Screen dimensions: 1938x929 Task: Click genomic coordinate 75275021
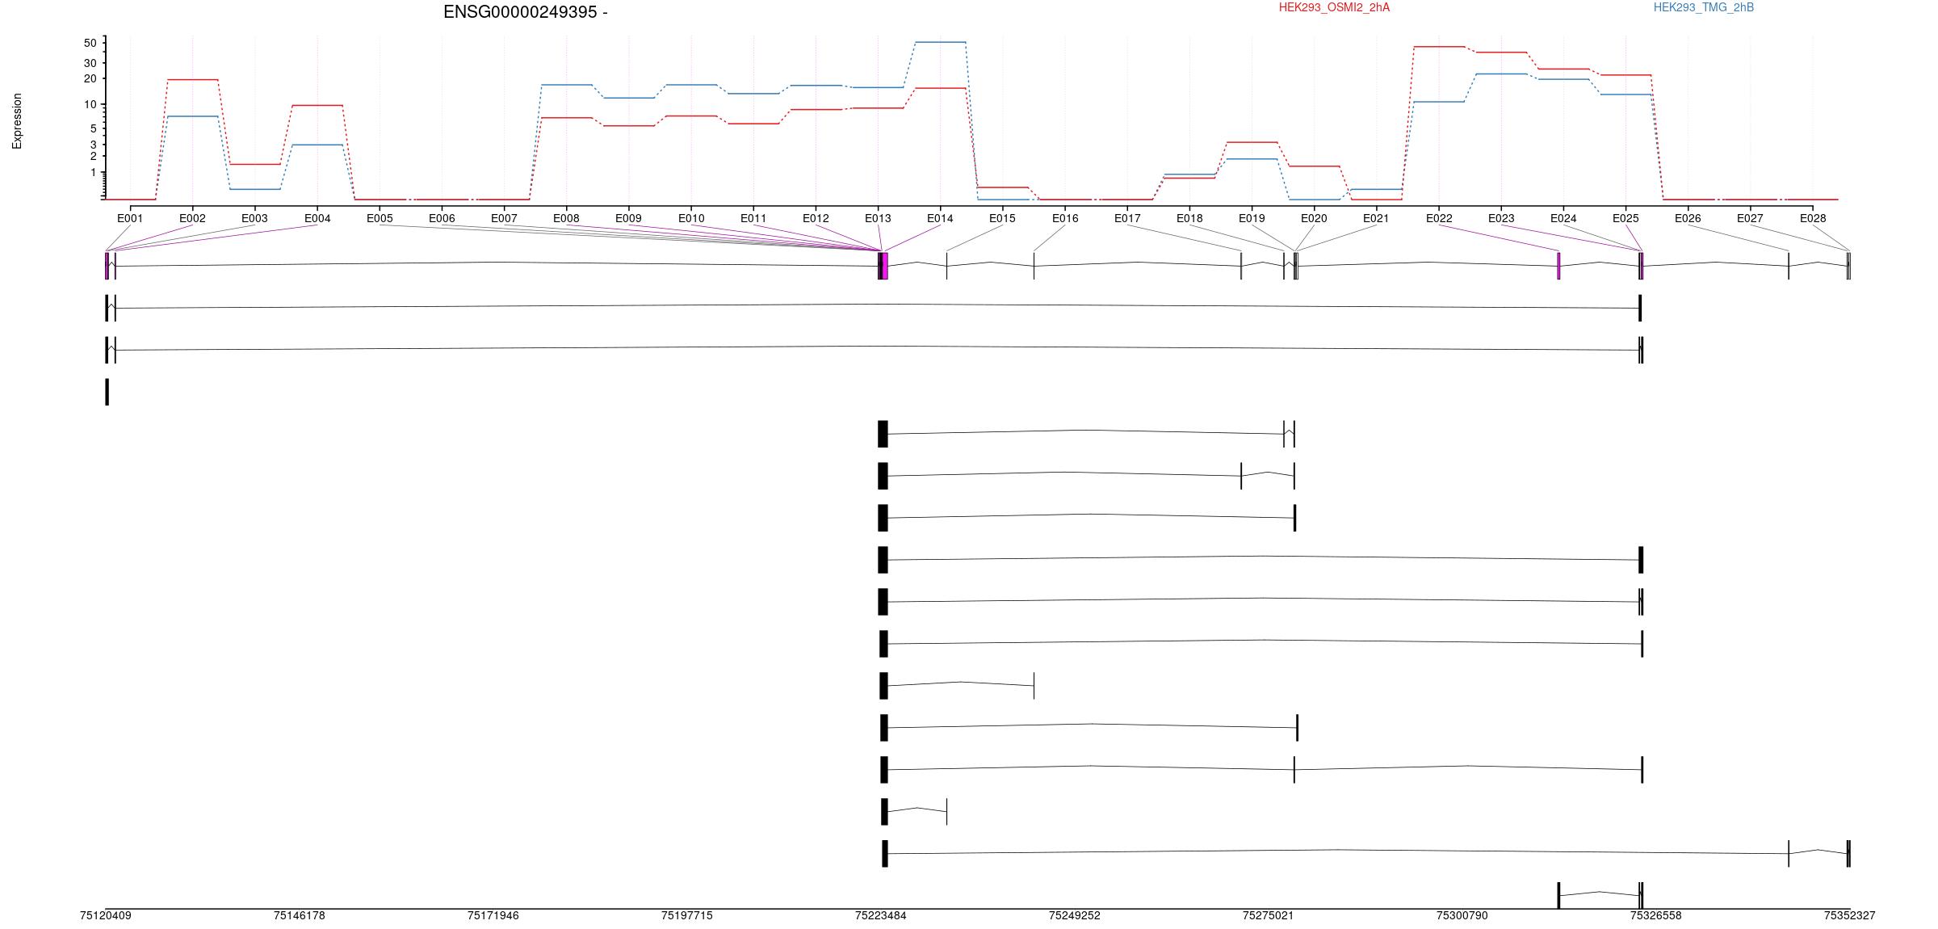(x=1269, y=915)
